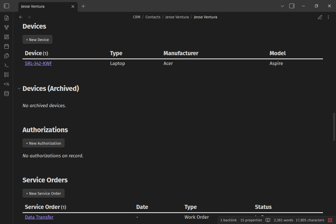Viewport: 336px width, 224px height.
Task: Click the 'No archived devices.' text
Action: coord(44,105)
